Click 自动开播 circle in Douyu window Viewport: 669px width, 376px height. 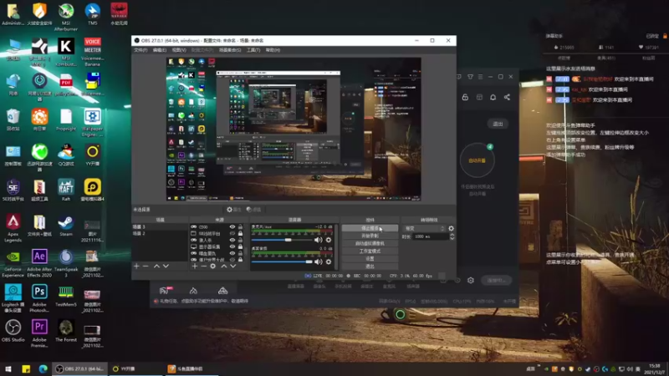(477, 160)
